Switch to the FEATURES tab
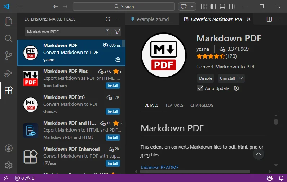Viewport: 287px width, 182px height. coord(175,105)
